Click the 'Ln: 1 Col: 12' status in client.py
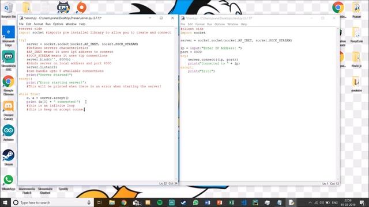The width and height of the screenshot is (369, 207). pyautogui.click(x=330, y=183)
